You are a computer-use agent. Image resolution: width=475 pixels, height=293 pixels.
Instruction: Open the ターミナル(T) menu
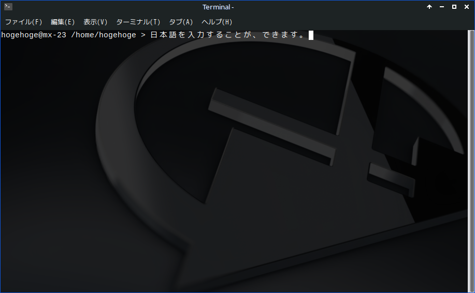(138, 22)
